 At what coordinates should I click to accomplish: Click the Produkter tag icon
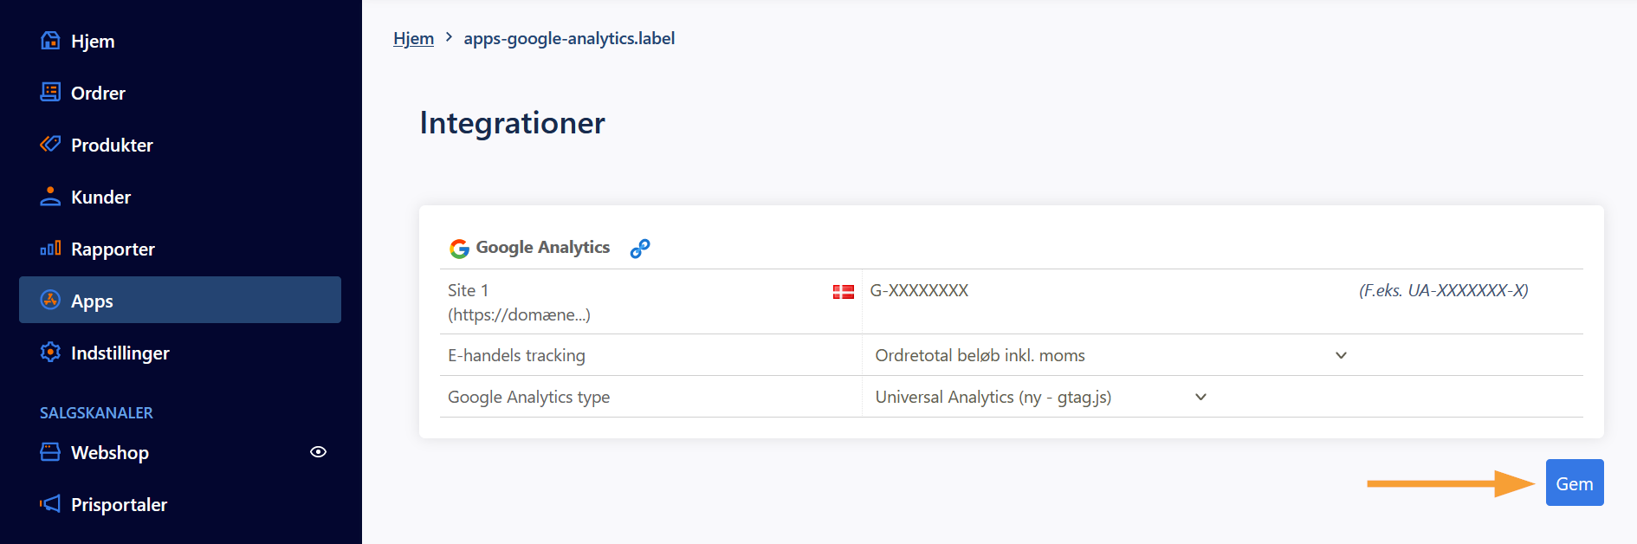coord(50,144)
